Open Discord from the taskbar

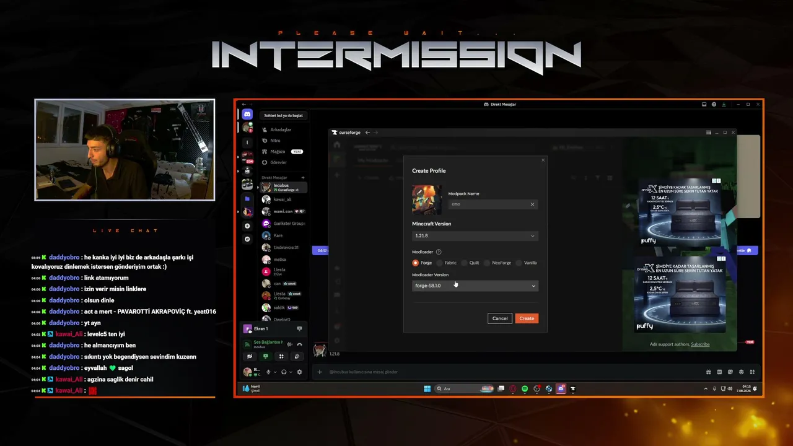pos(561,389)
